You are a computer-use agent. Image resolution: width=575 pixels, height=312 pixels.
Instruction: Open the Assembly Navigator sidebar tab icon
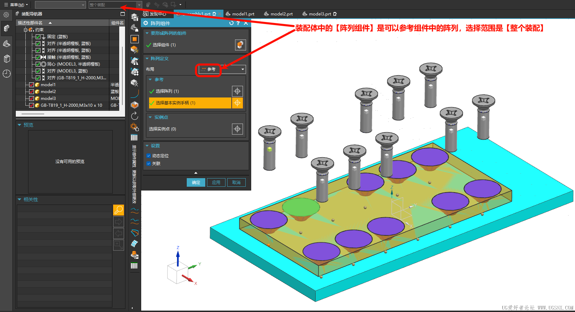(6, 28)
